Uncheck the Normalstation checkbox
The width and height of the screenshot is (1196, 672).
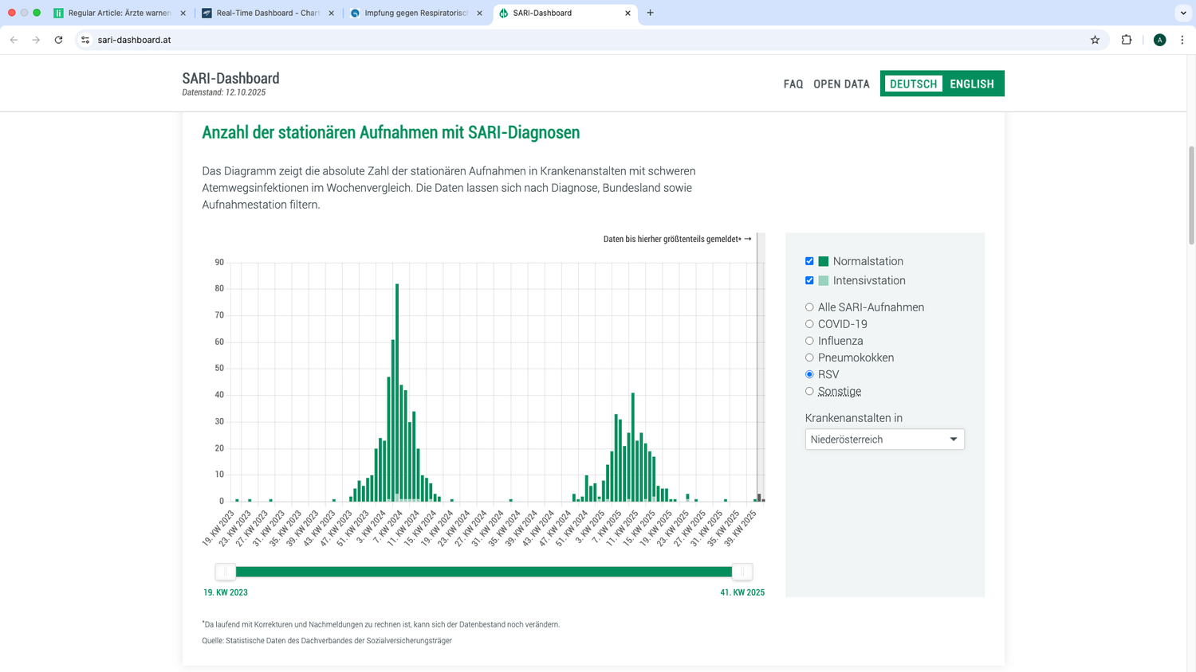point(809,261)
